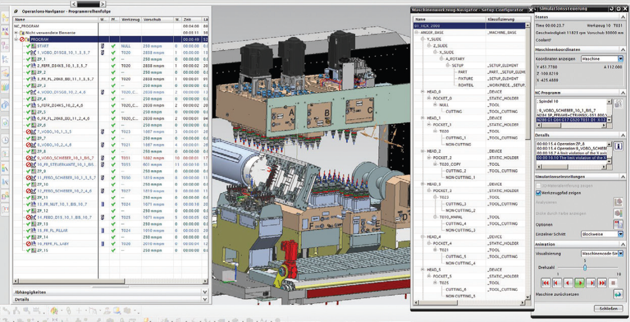Toggle Werkzeugpfad zeigen checkbox
630x322 pixels.
tap(539, 193)
